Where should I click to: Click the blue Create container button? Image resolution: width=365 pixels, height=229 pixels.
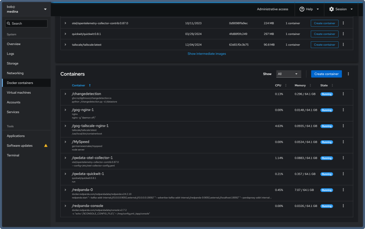[x=326, y=74]
